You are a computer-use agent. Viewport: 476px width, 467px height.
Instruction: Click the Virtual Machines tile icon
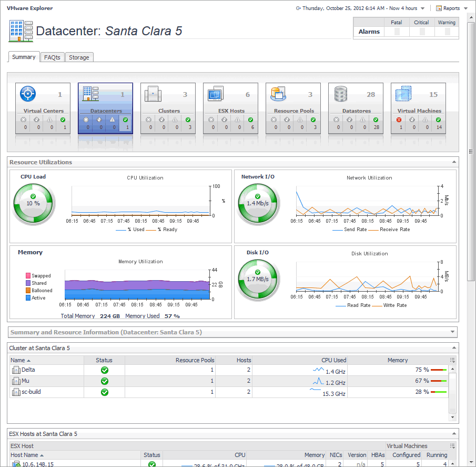[403, 94]
